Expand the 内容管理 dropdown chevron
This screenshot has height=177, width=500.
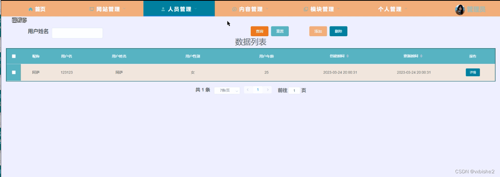tap(267, 9)
